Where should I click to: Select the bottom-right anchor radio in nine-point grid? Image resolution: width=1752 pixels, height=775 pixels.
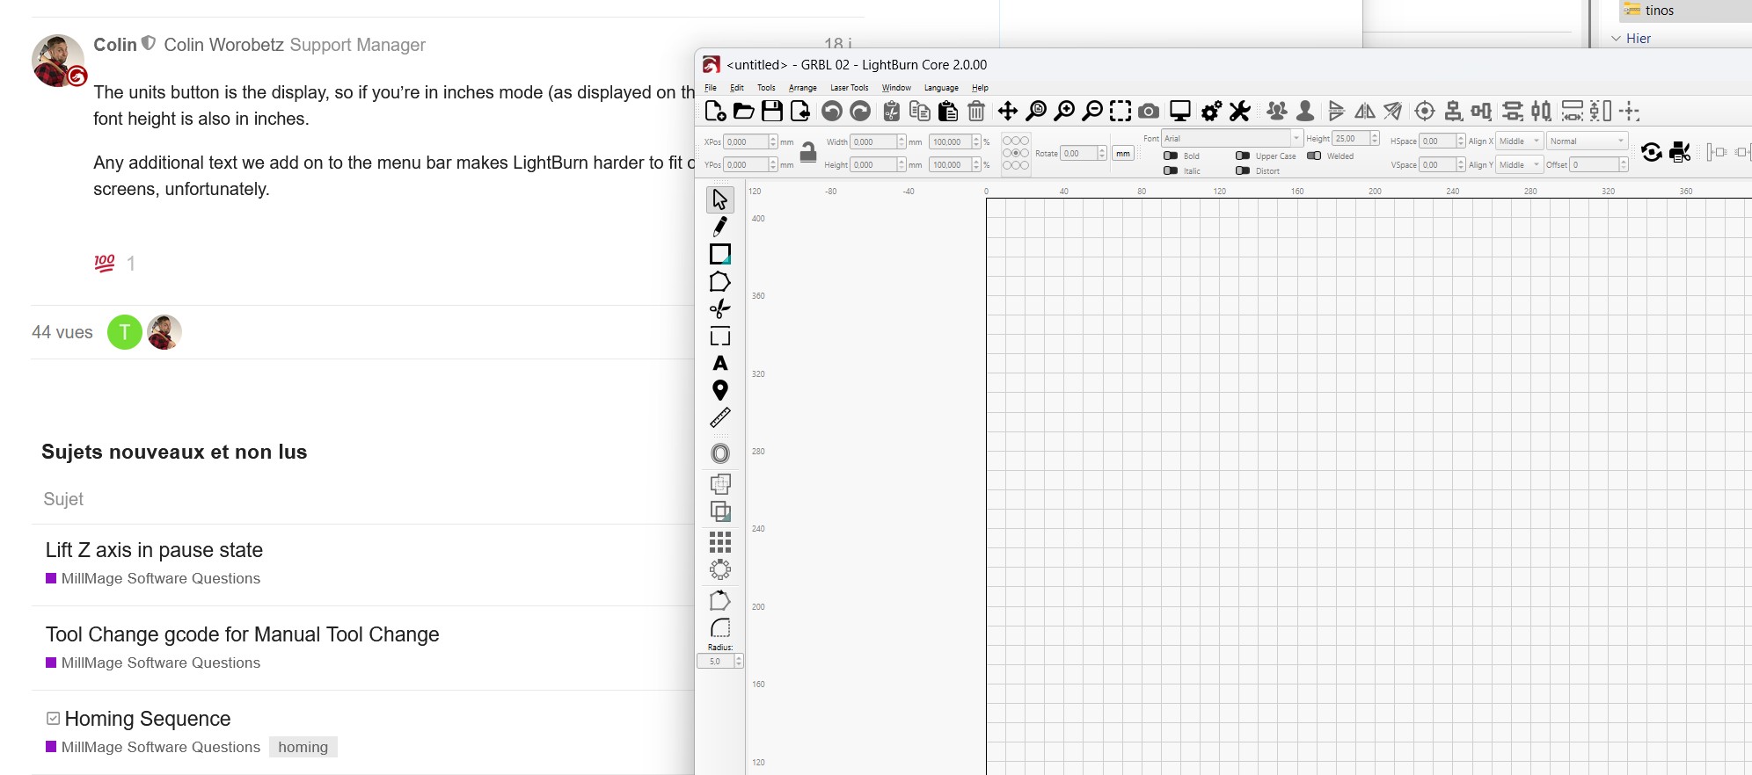click(x=1025, y=165)
